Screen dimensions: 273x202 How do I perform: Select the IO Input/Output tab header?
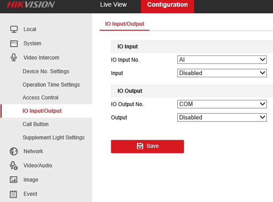(x=125, y=24)
